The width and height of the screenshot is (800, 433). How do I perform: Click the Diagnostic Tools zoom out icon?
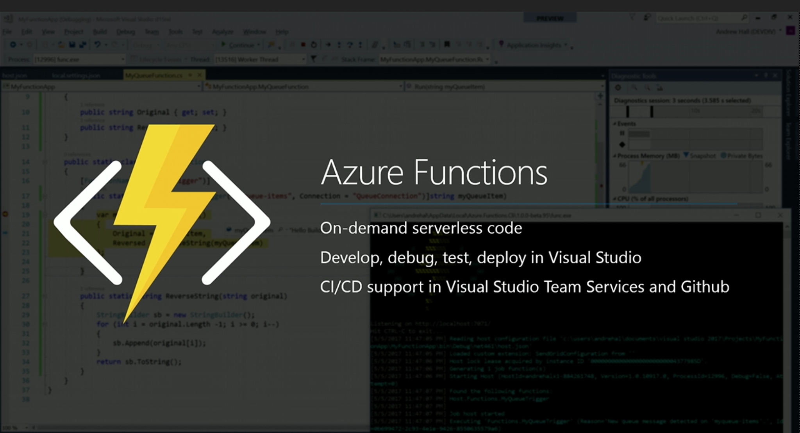click(647, 88)
